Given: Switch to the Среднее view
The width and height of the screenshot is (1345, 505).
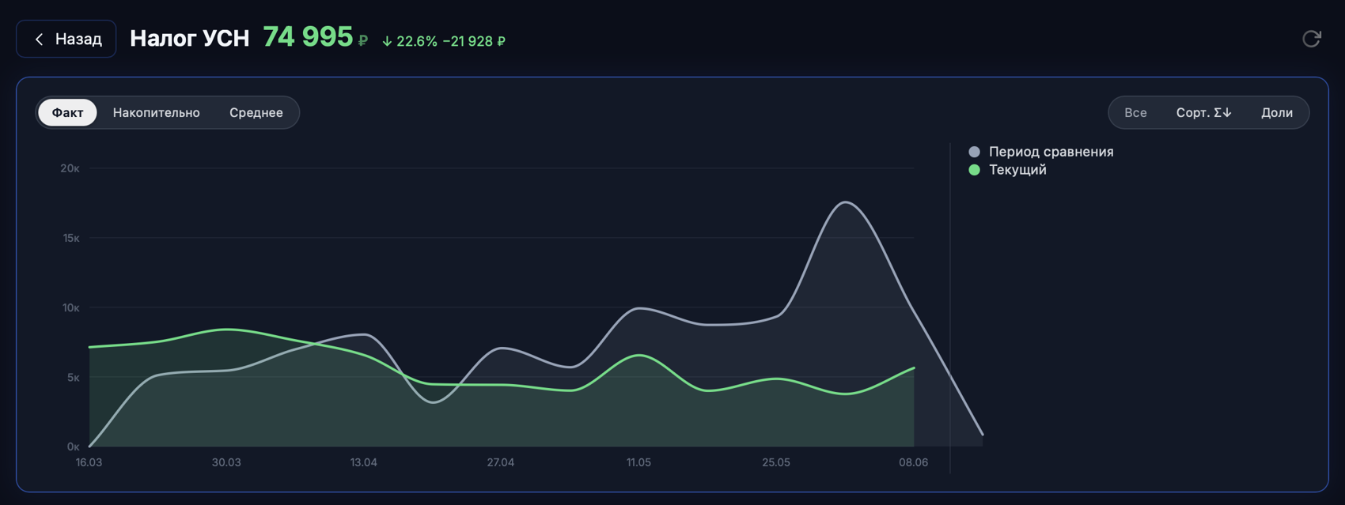Looking at the screenshot, I should pyautogui.click(x=256, y=112).
